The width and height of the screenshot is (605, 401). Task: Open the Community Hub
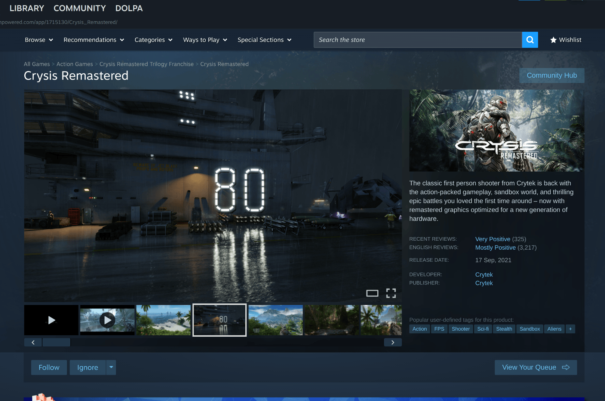552,75
